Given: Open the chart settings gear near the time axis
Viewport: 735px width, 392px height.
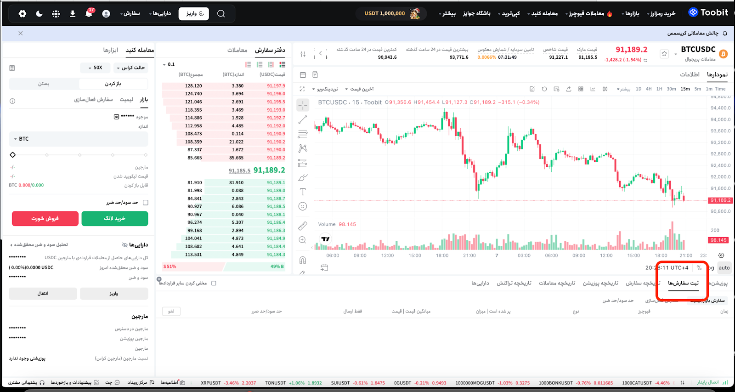Looking at the screenshot, I should pos(721,256).
